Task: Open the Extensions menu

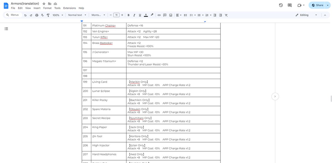Action: pos(69,8)
